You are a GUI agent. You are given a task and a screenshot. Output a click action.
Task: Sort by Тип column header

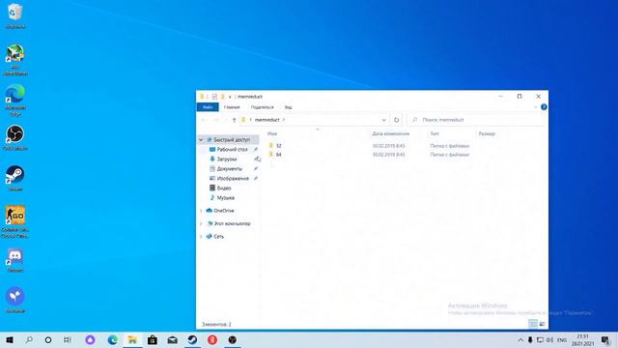(x=435, y=133)
